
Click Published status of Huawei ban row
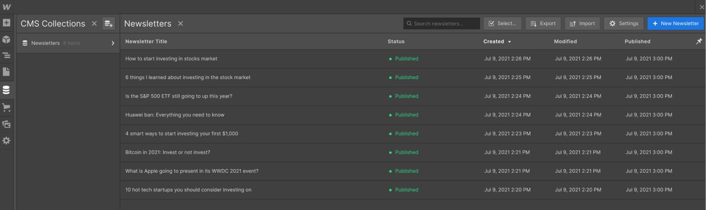pyautogui.click(x=404, y=115)
